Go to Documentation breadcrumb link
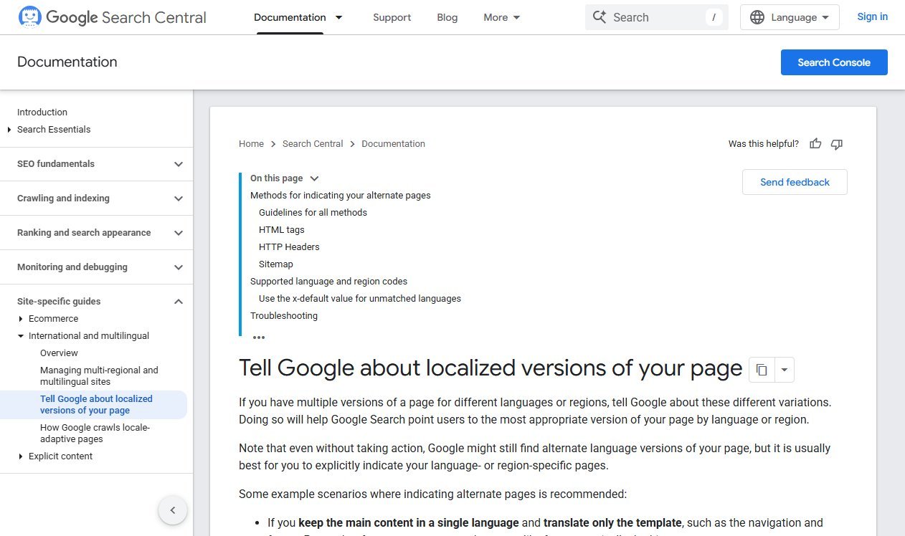 coord(393,144)
